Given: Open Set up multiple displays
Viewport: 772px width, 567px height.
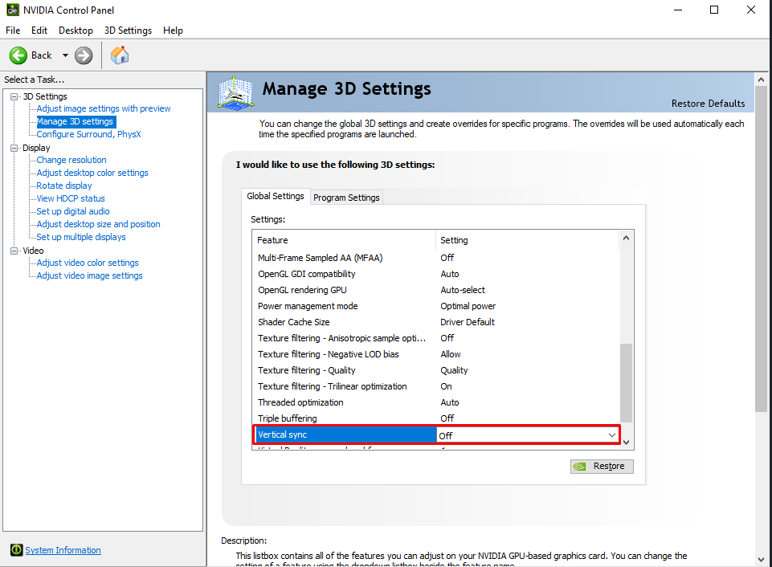Looking at the screenshot, I should pyautogui.click(x=81, y=237).
